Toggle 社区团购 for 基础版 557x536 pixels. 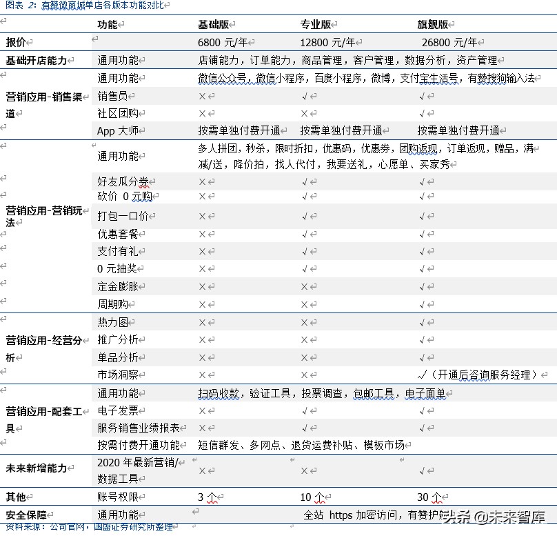[x=201, y=113]
